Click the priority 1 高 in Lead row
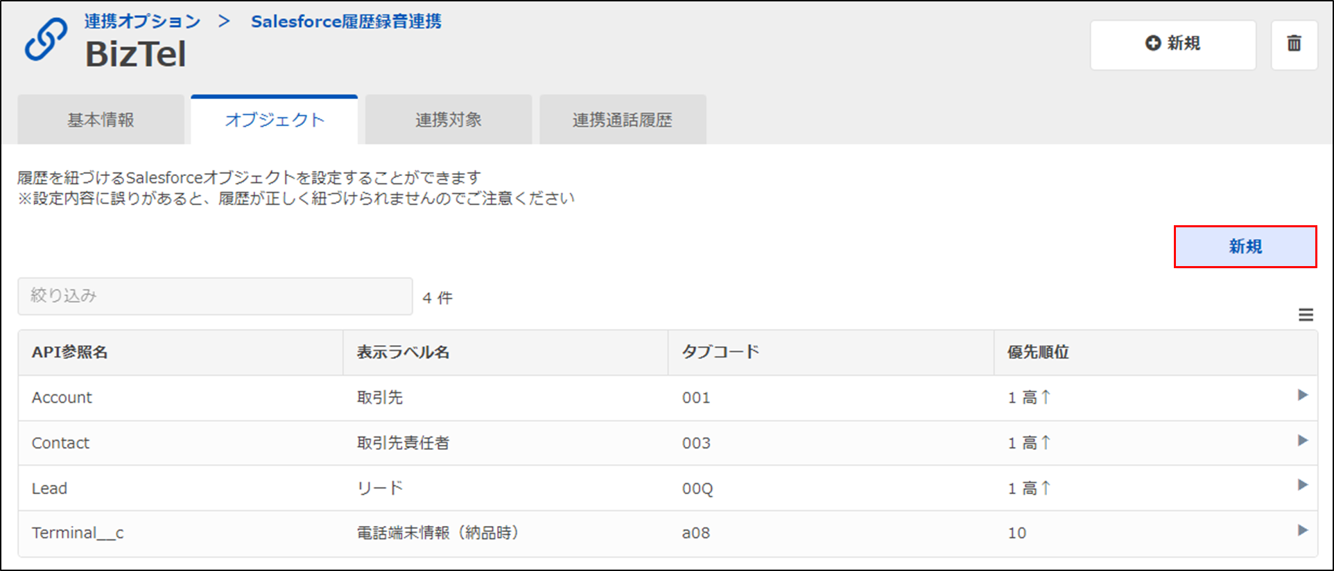The height and width of the screenshot is (571, 1334). click(1030, 489)
